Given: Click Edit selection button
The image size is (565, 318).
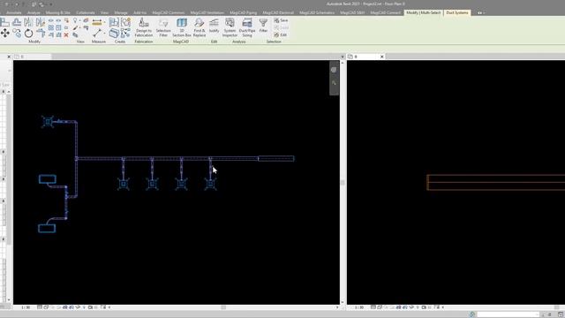Looking at the screenshot, I should [x=281, y=35].
